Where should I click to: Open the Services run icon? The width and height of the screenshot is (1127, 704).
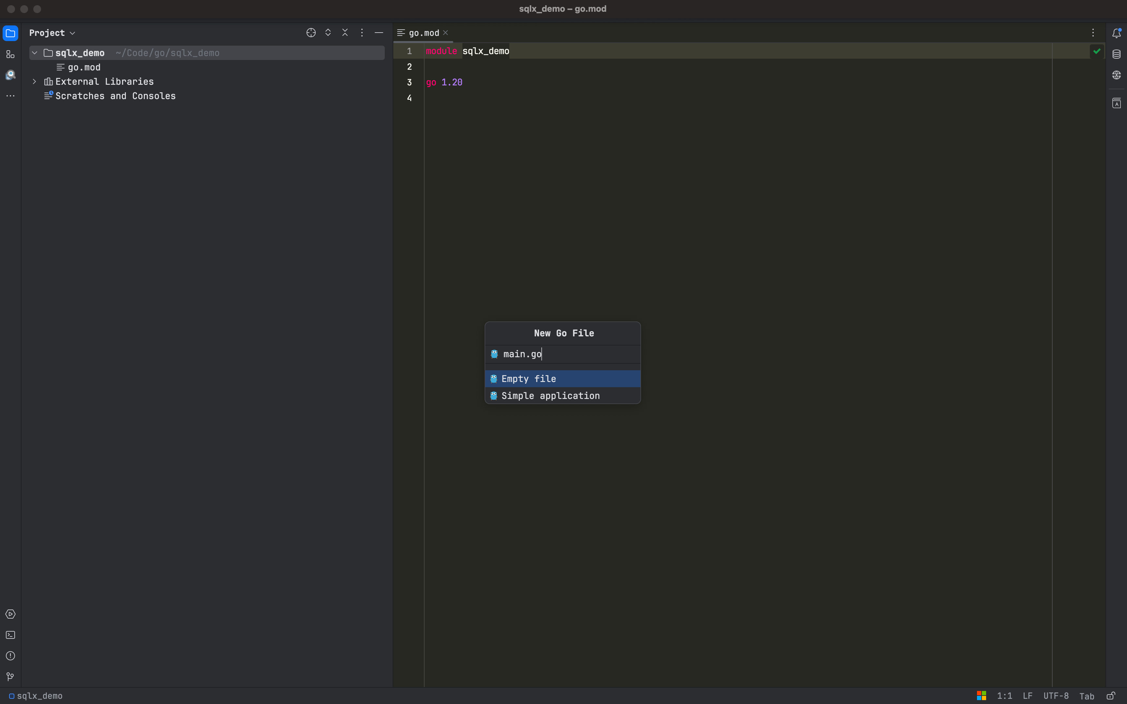tap(10, 614)
